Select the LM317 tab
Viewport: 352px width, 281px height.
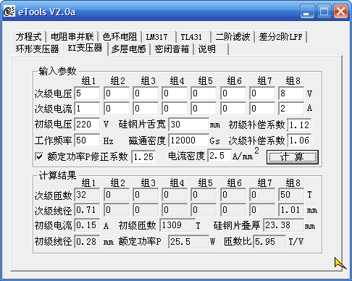(159, 37)
